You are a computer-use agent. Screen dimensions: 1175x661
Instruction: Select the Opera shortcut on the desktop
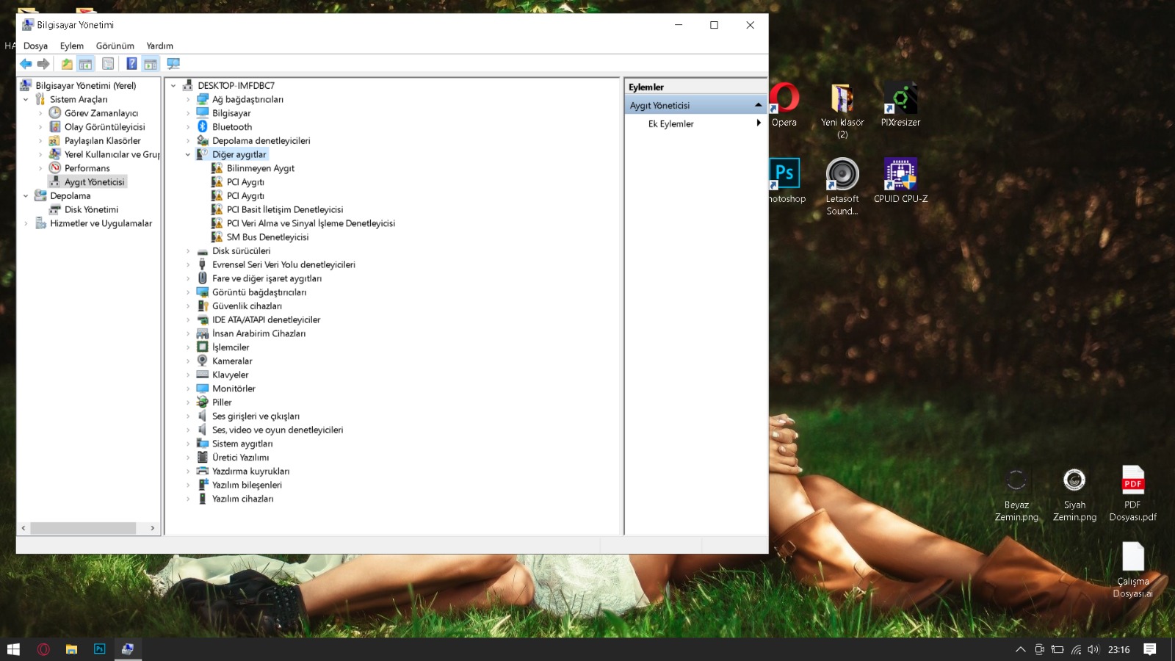784,105
